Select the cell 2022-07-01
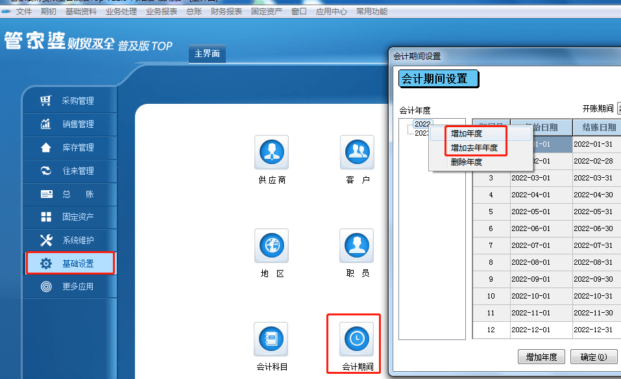This screenshot has width=621, height=379. pos(541,245)
